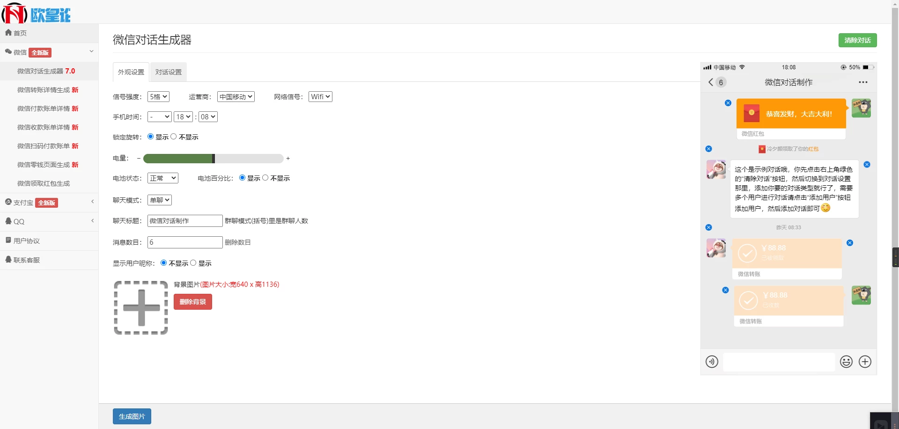Open the carrier dropdown showing 中国移动

(x=236, y=97)
